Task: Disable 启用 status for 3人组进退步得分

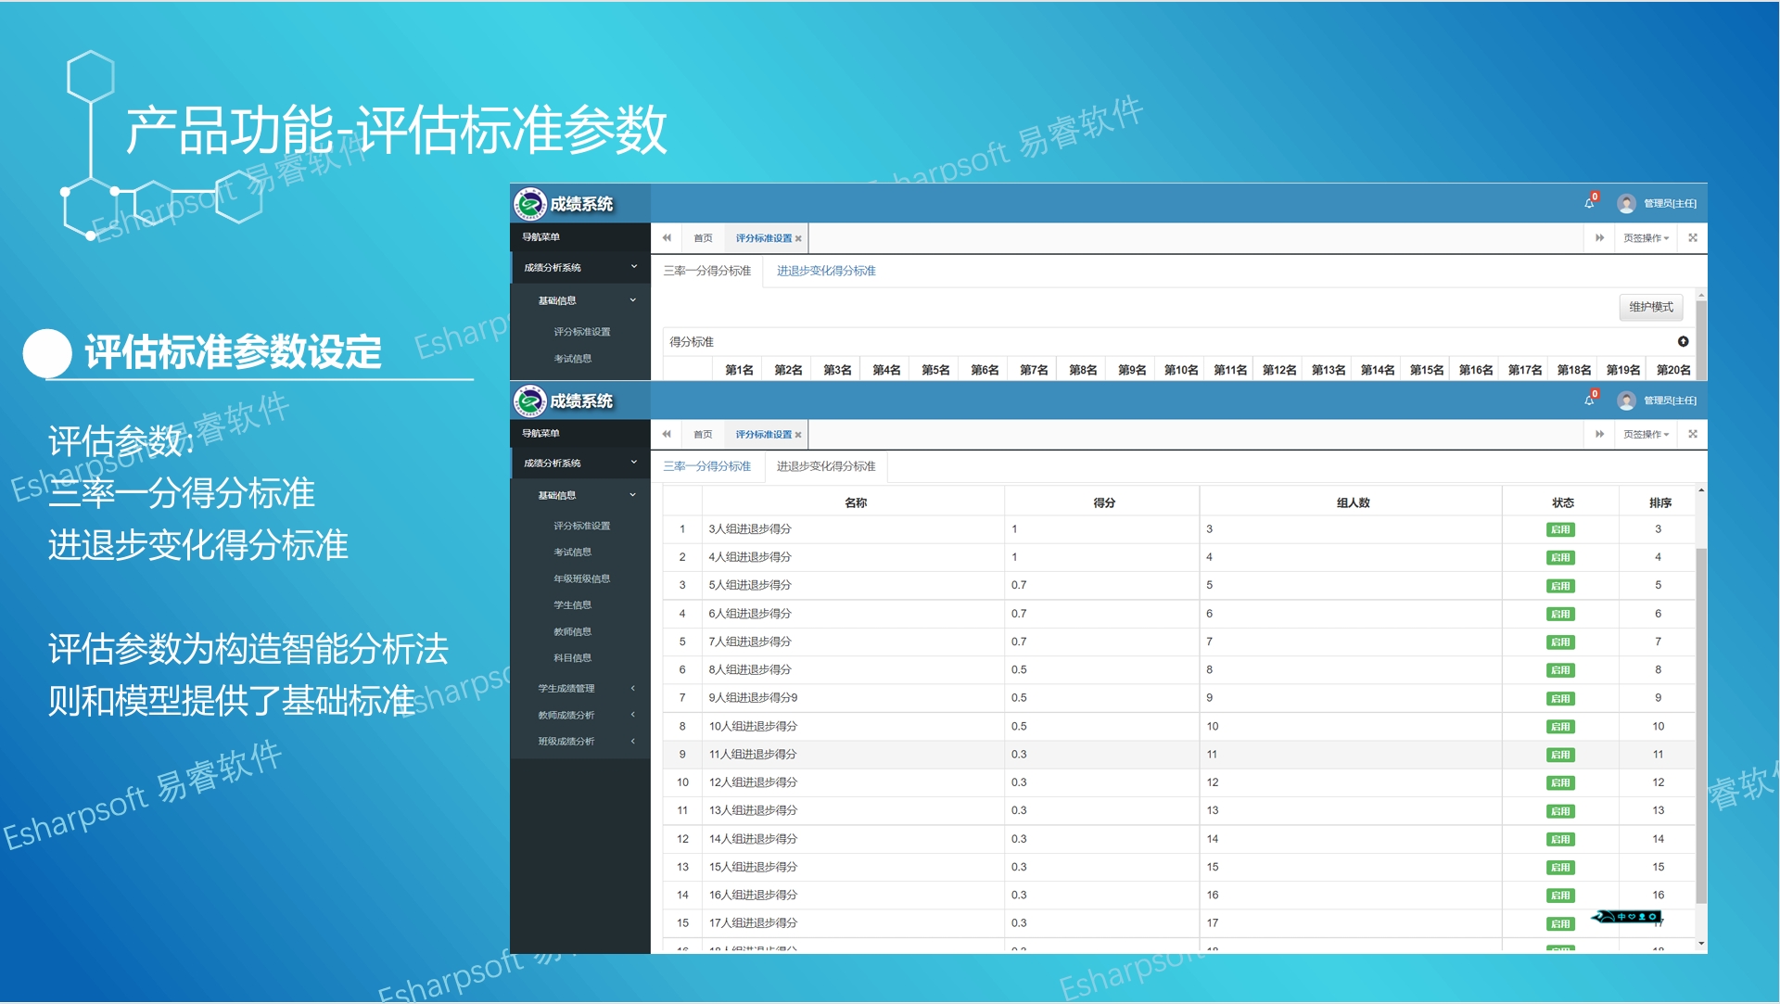Action: click(x=1560, y=529)
